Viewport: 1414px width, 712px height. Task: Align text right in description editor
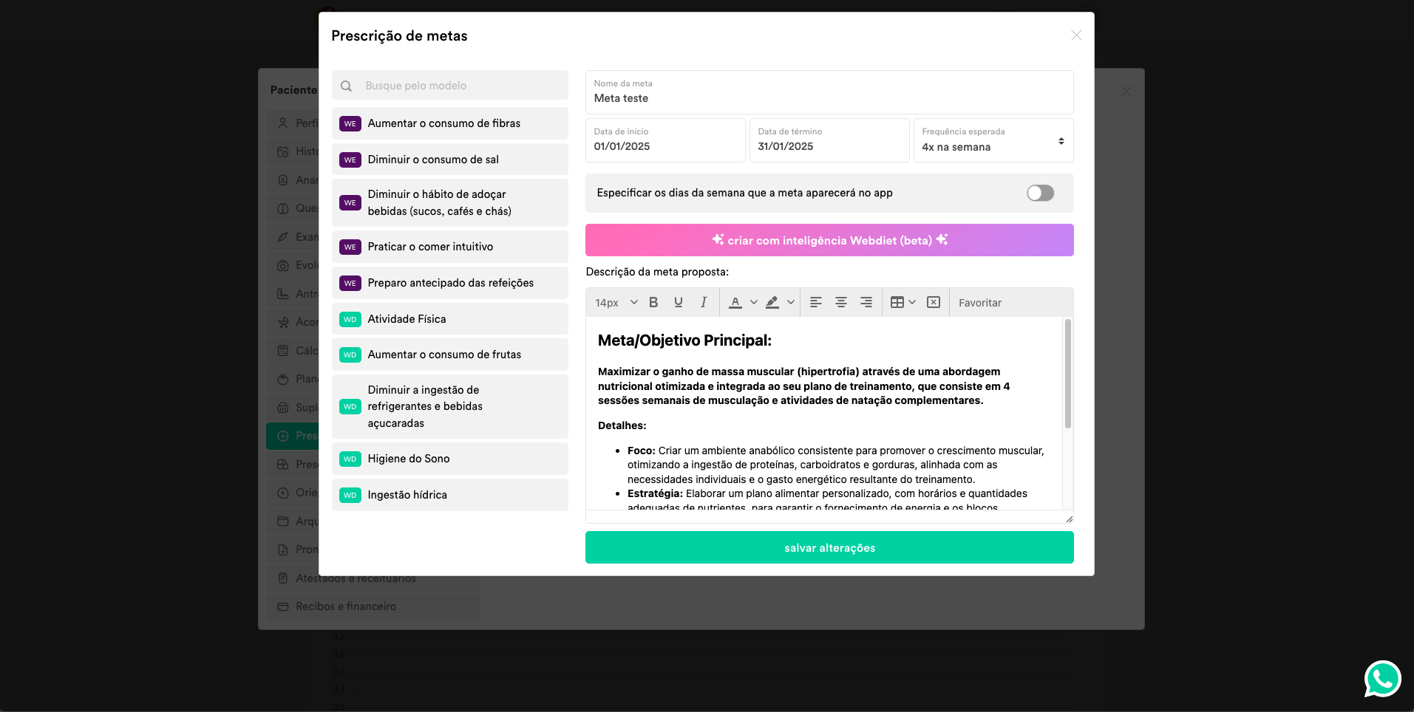[x=866, y=302]
